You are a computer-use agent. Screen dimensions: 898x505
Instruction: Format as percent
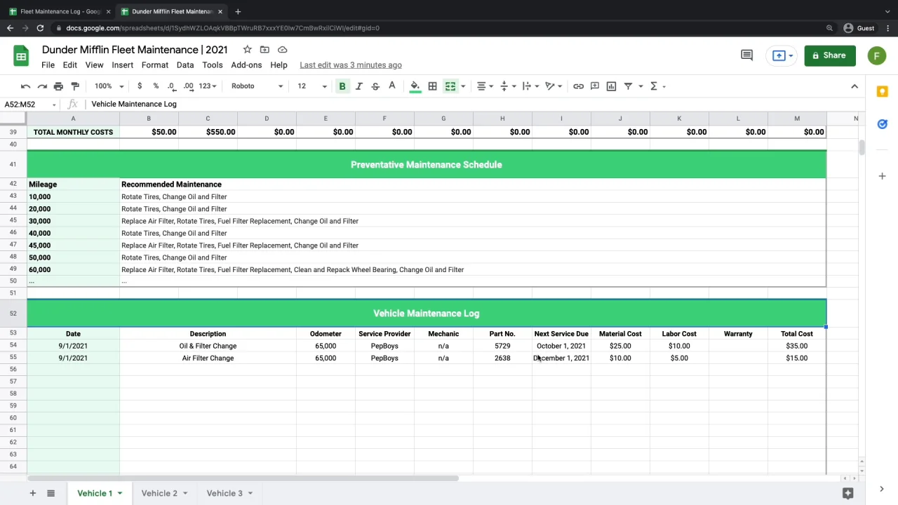pyautogui.click(x=156, y=86)
